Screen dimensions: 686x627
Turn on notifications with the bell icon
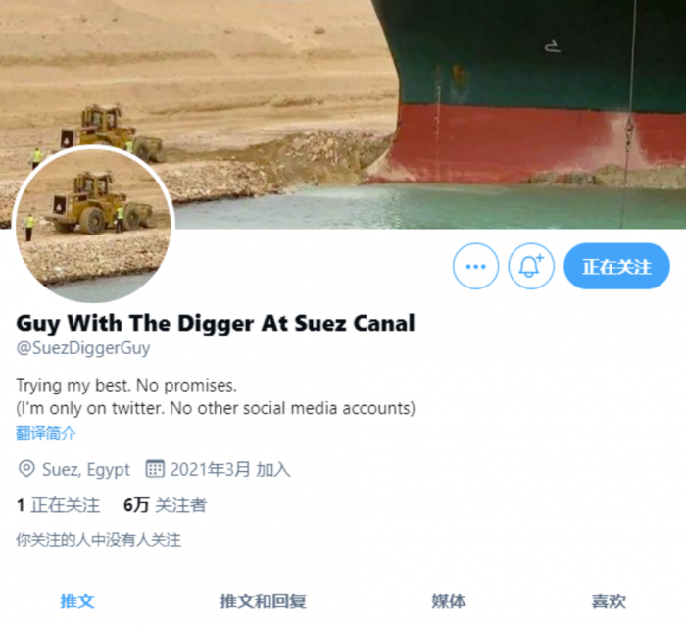click(531, 266)
